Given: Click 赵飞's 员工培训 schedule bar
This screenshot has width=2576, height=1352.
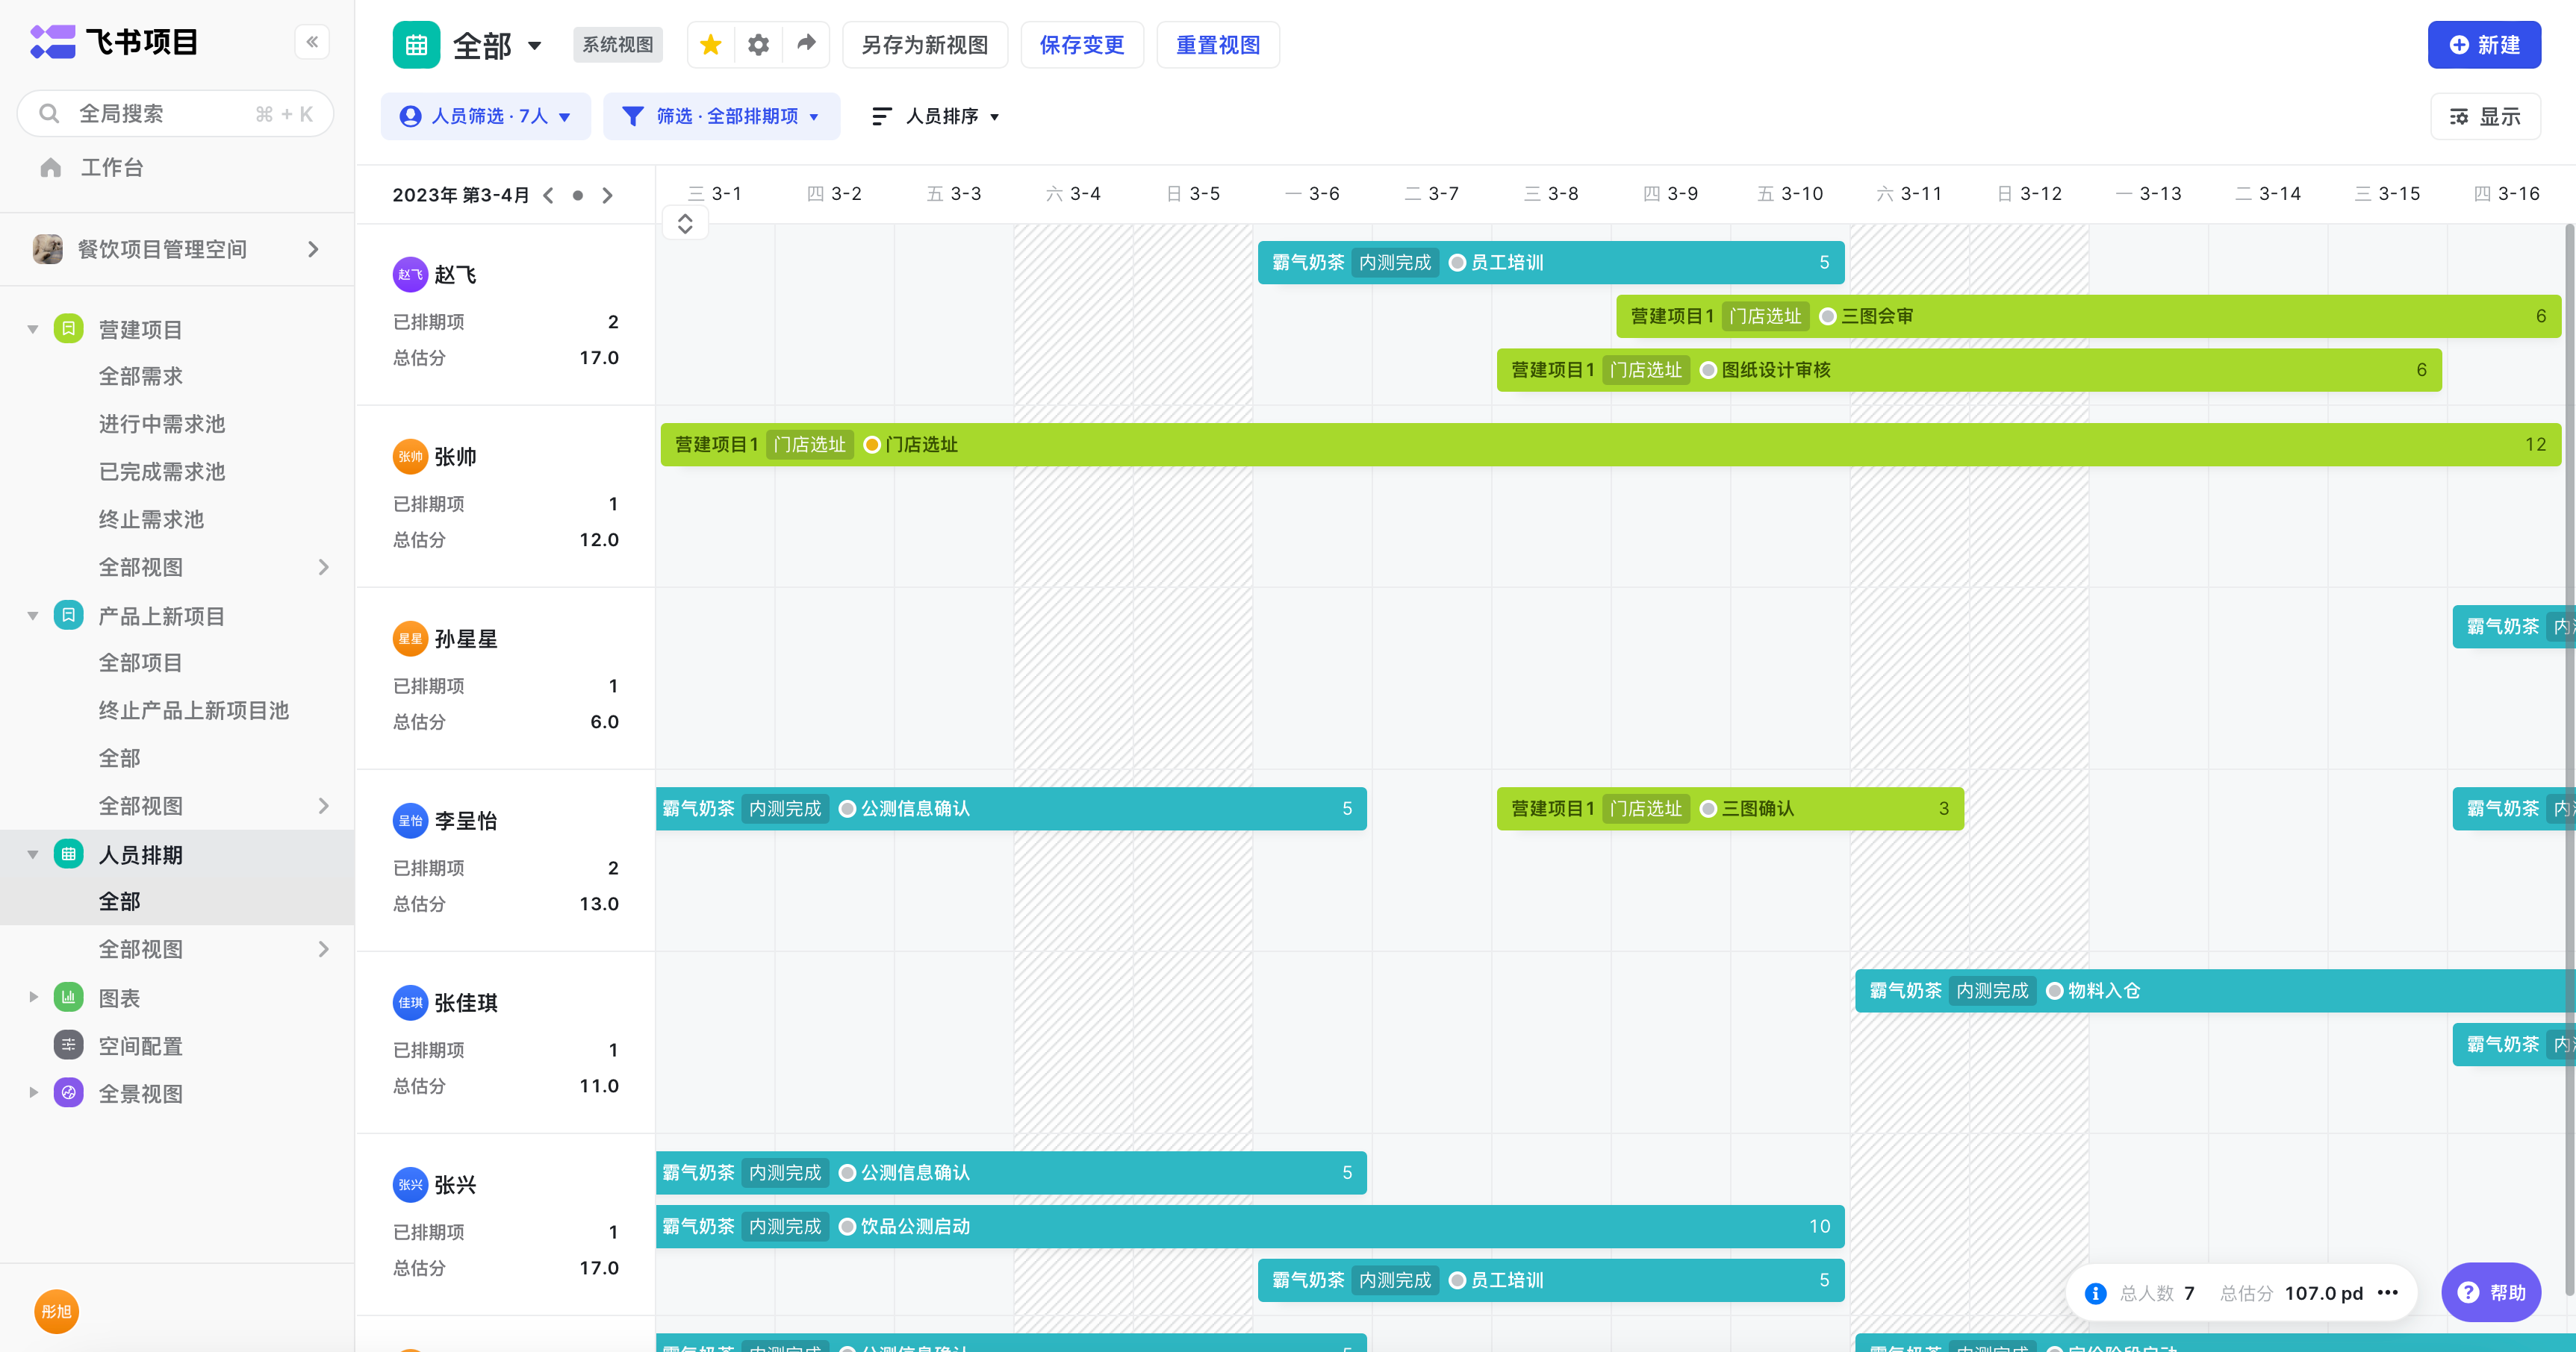Looking at the screenshot, I should 1551,263.
